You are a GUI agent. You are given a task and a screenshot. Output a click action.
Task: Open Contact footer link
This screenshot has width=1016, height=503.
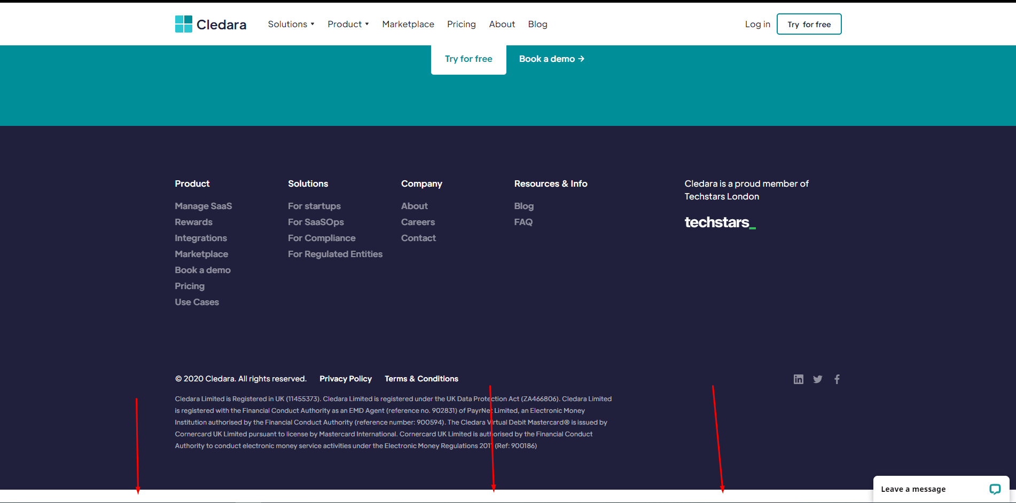(418, 238)
